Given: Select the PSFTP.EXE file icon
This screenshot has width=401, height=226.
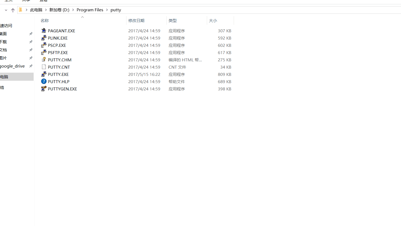Looking at the screenshot, I should tap(44, 52).
